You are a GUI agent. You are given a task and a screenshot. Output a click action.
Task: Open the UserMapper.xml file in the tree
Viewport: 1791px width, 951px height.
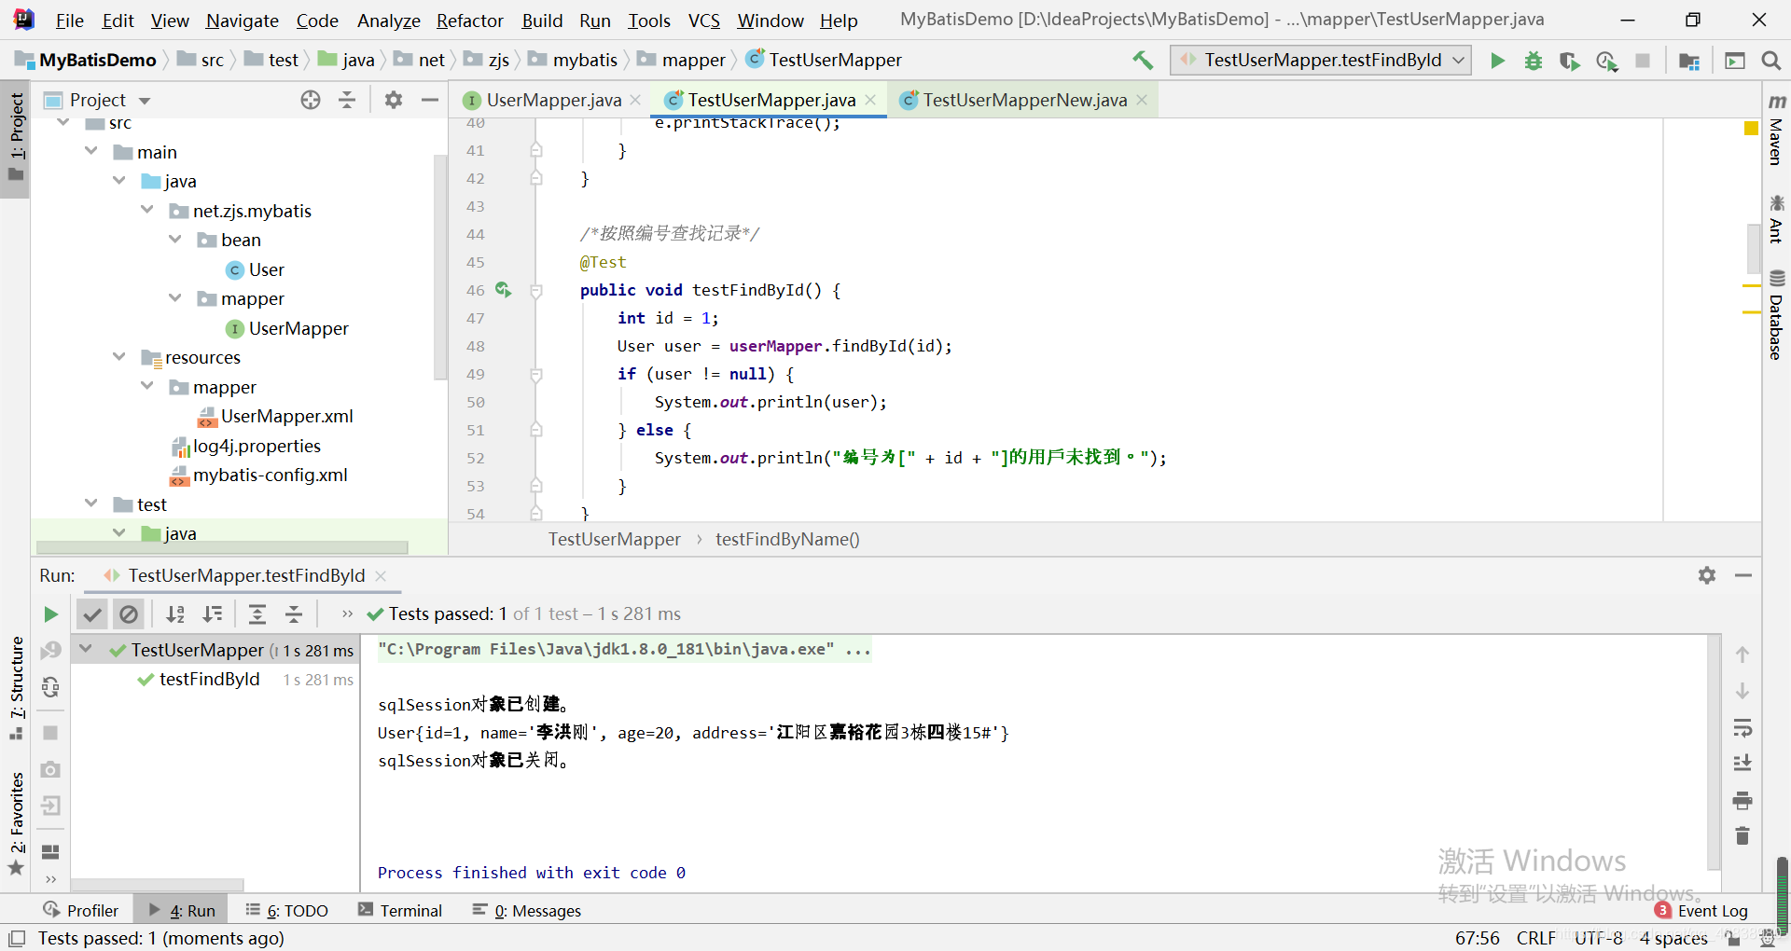(x=276, y=416)
